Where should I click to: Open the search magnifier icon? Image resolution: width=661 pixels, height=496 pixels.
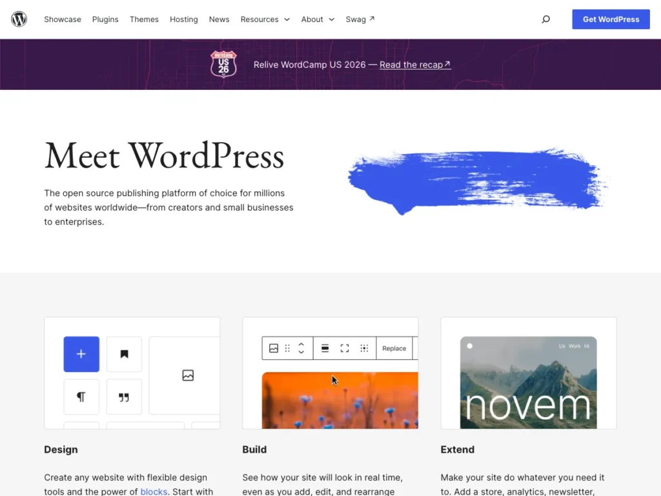[545, 19]
